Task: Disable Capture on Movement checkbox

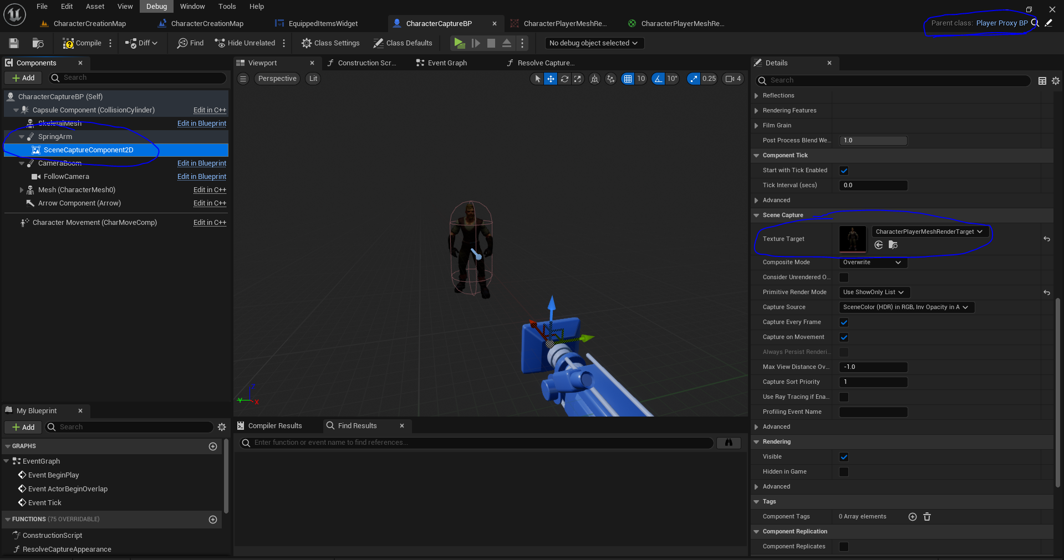Action: click(844, 337)
